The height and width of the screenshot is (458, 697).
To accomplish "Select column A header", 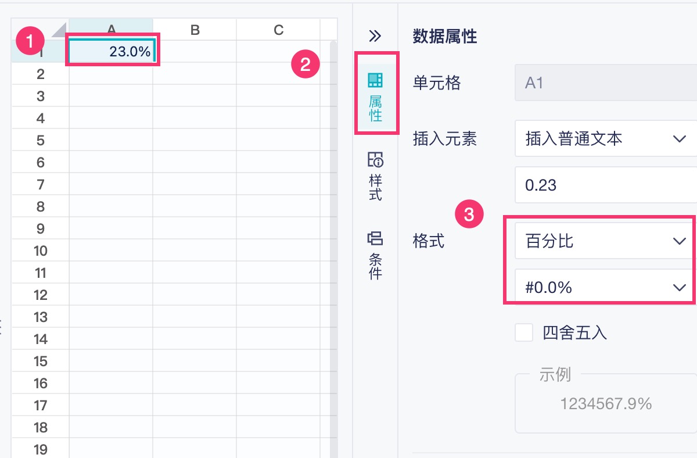I will 112,30.
